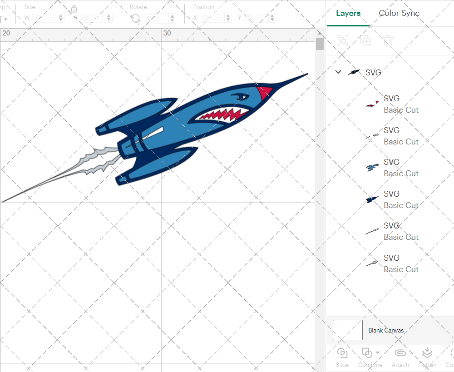Toggle the size aspect ratio lock

click(x=74, y=9)
